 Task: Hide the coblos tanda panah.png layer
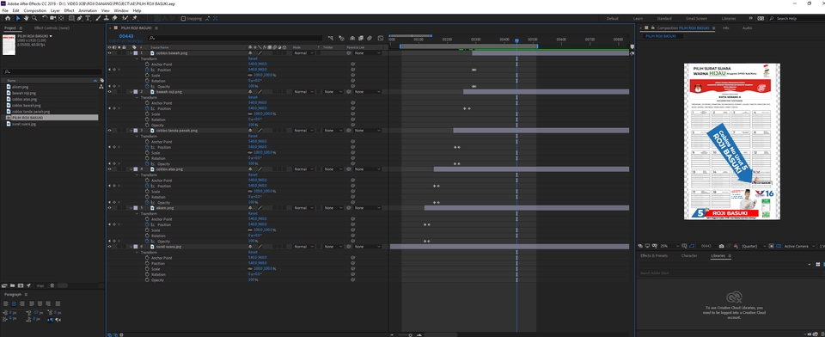coord(109,130)
